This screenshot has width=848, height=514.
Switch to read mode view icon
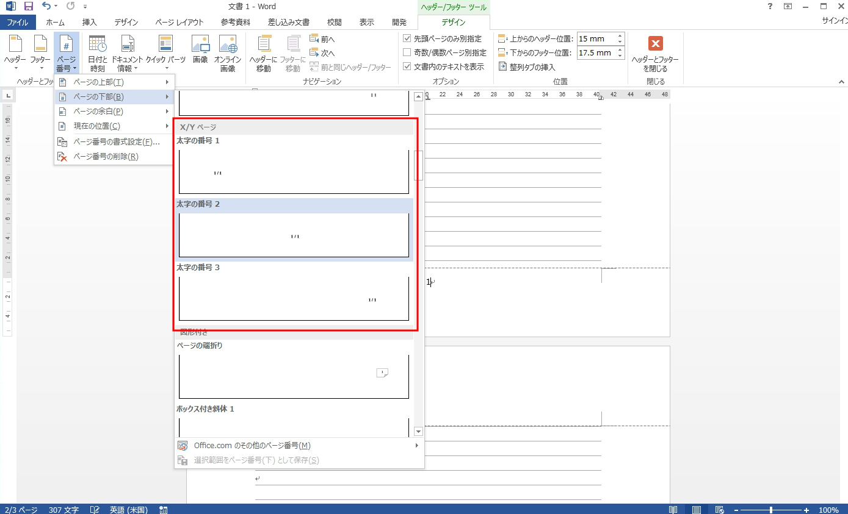click(673, 509)
